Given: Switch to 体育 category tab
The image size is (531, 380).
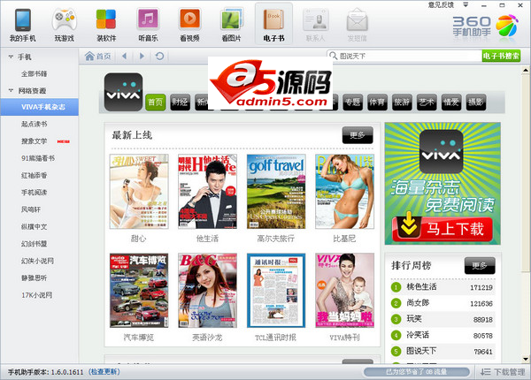Looking at the screenshot, I should (377, 103).
